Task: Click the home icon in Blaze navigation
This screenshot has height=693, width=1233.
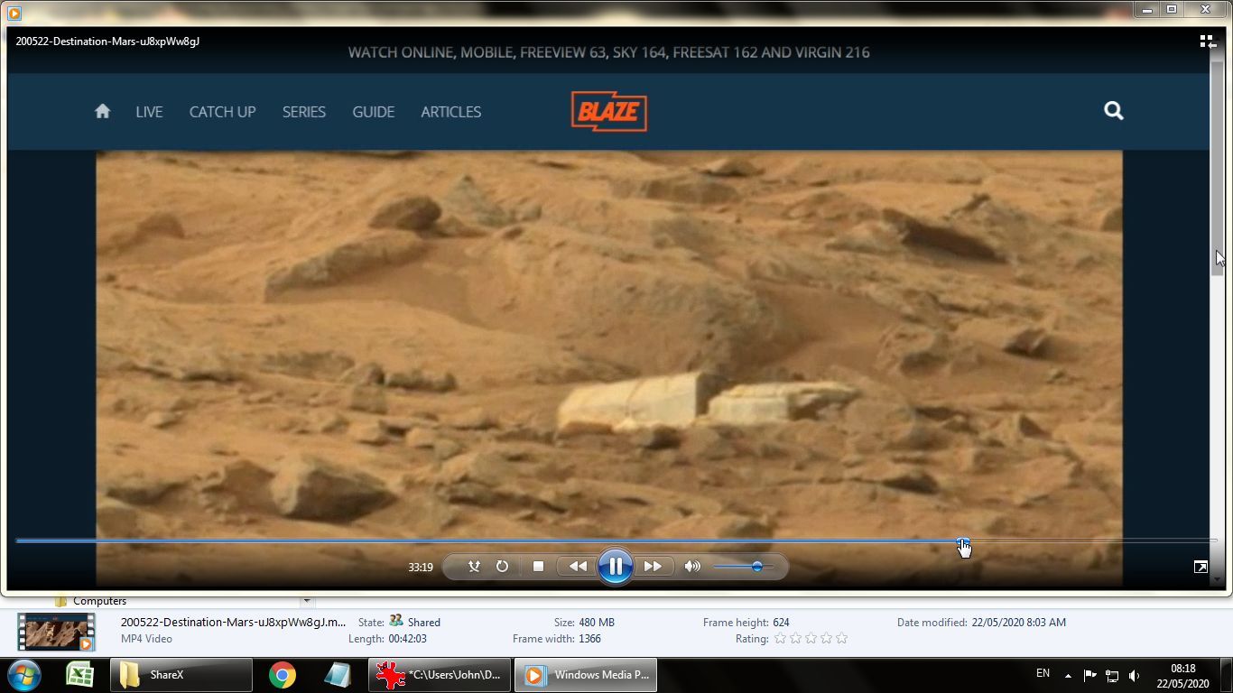Action: [x=102, y=111]
